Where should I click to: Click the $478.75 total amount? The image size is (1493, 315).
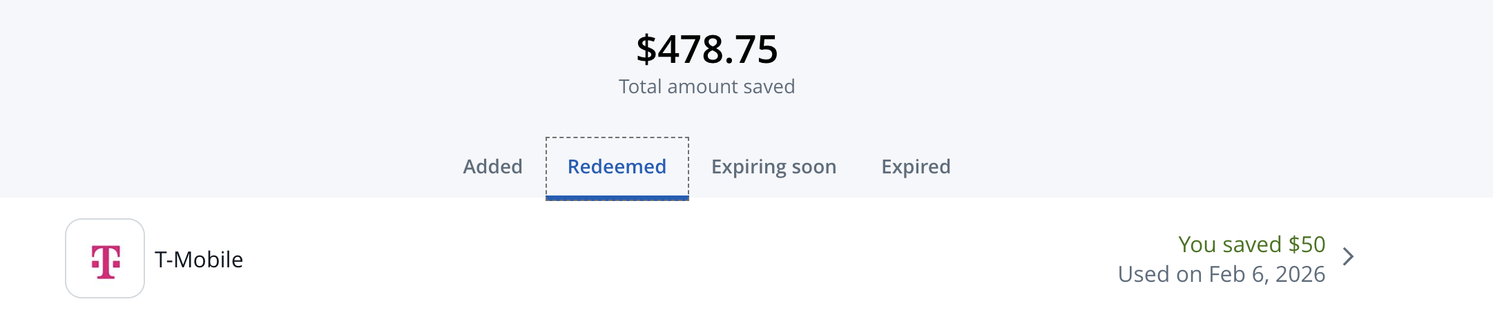[706, 50]
